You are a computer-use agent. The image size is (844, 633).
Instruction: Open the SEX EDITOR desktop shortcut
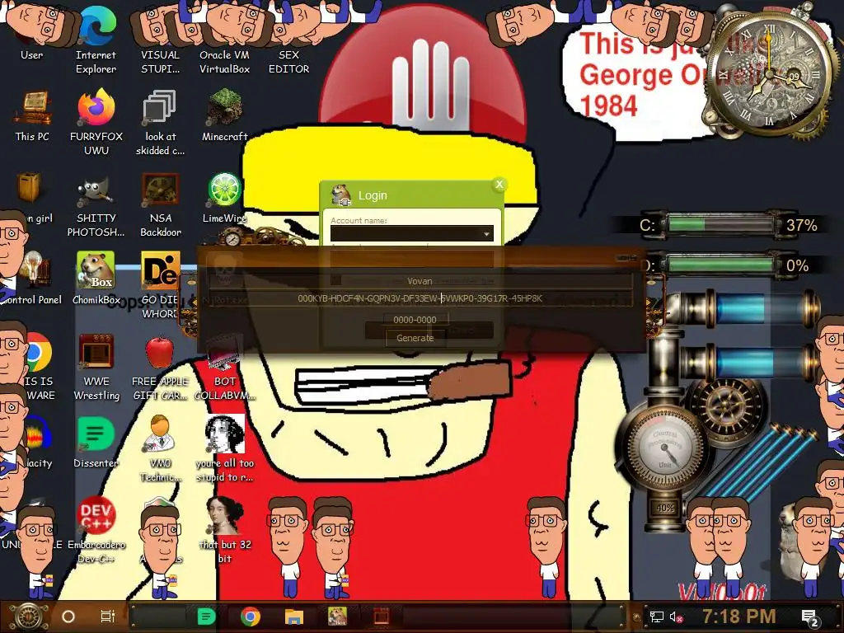[288, 40]
